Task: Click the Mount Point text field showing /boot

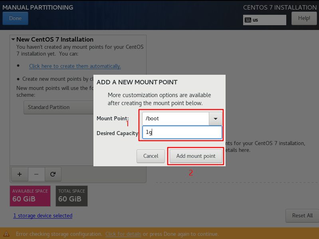Action: [176, 119]
